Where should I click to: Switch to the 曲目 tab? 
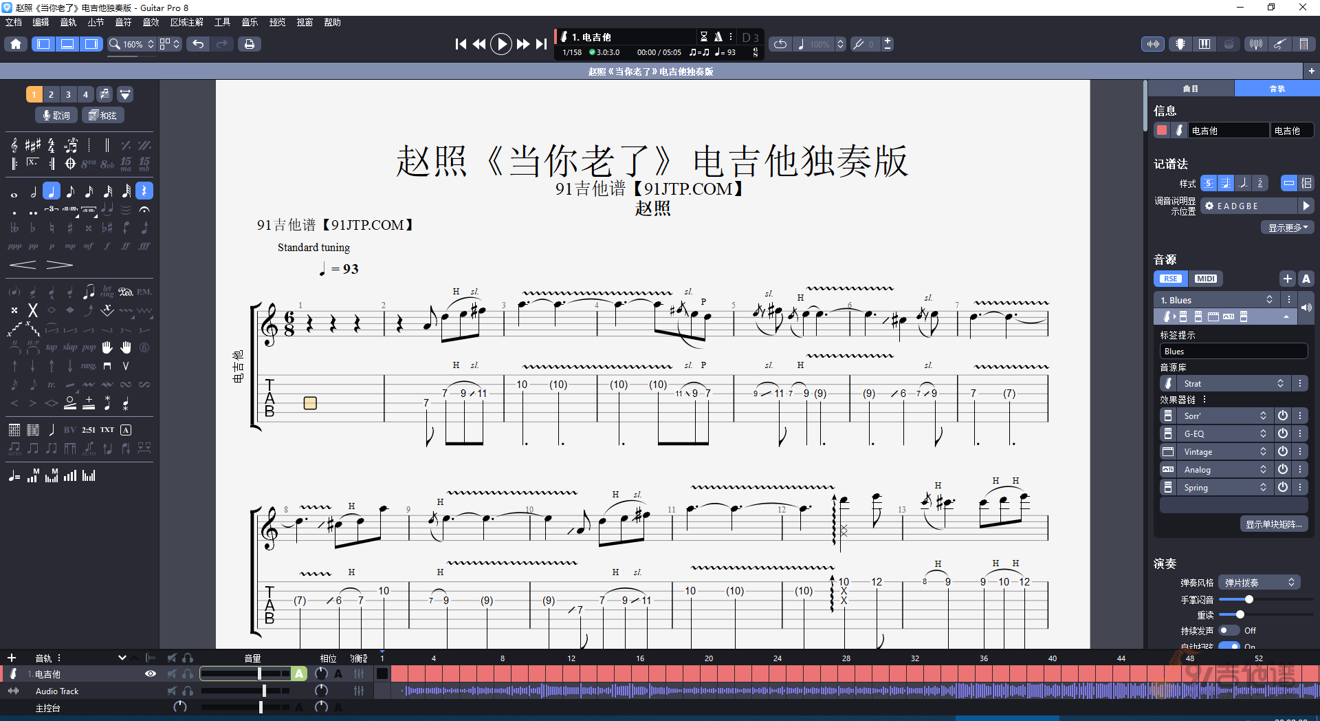pyautogui.click(x=1191, y=88)
